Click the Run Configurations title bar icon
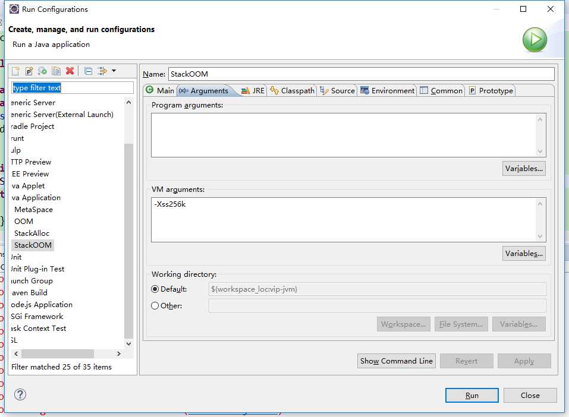 [x=14, y=9]
